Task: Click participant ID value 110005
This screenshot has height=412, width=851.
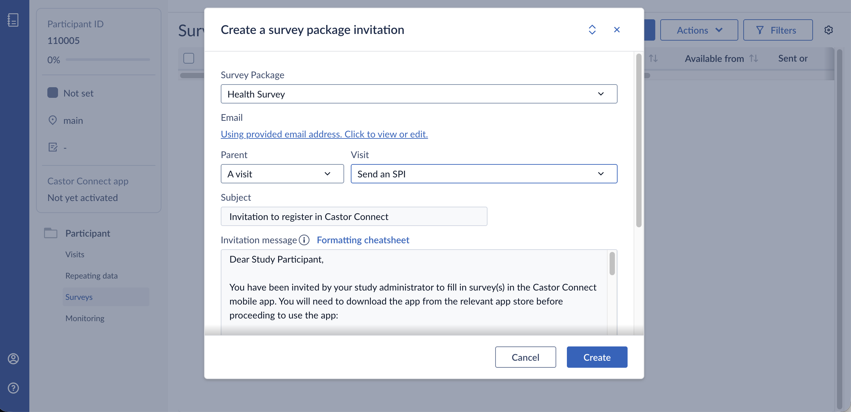Action: [63, 40]
